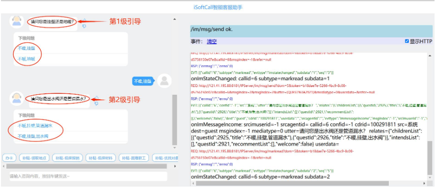Image resolution: width=435 pixels, height=191 pixels.
Task: Select the sub-question link 不暖,挂壁
Action: point(27,48)
